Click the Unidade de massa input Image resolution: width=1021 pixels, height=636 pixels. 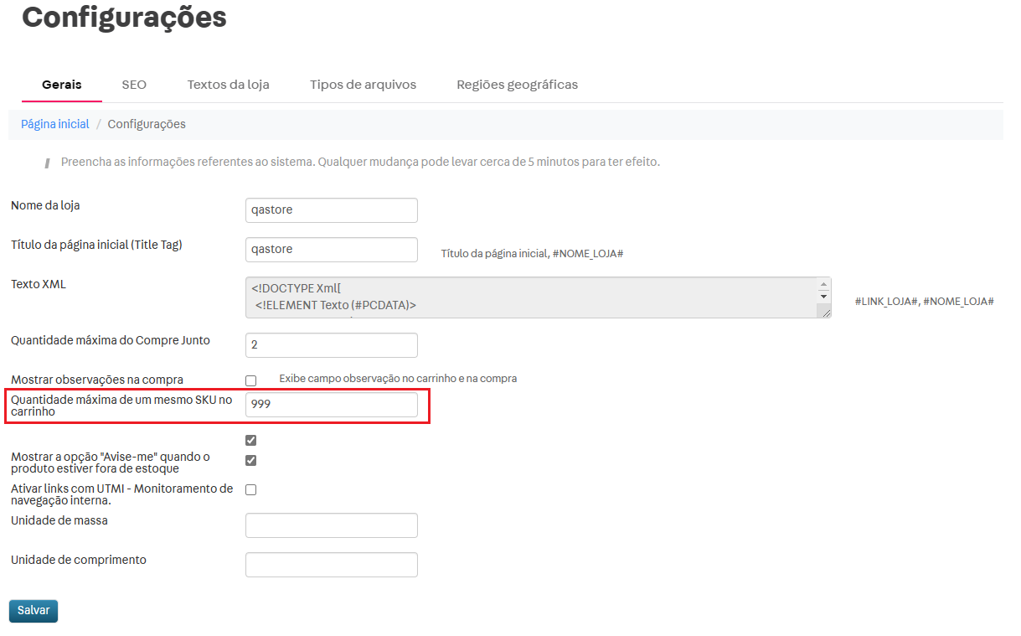(331, 525)
